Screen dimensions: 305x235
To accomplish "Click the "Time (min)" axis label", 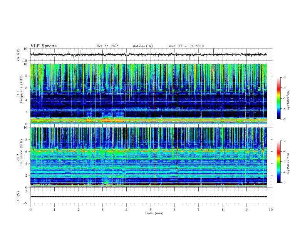I will point(154,213).
